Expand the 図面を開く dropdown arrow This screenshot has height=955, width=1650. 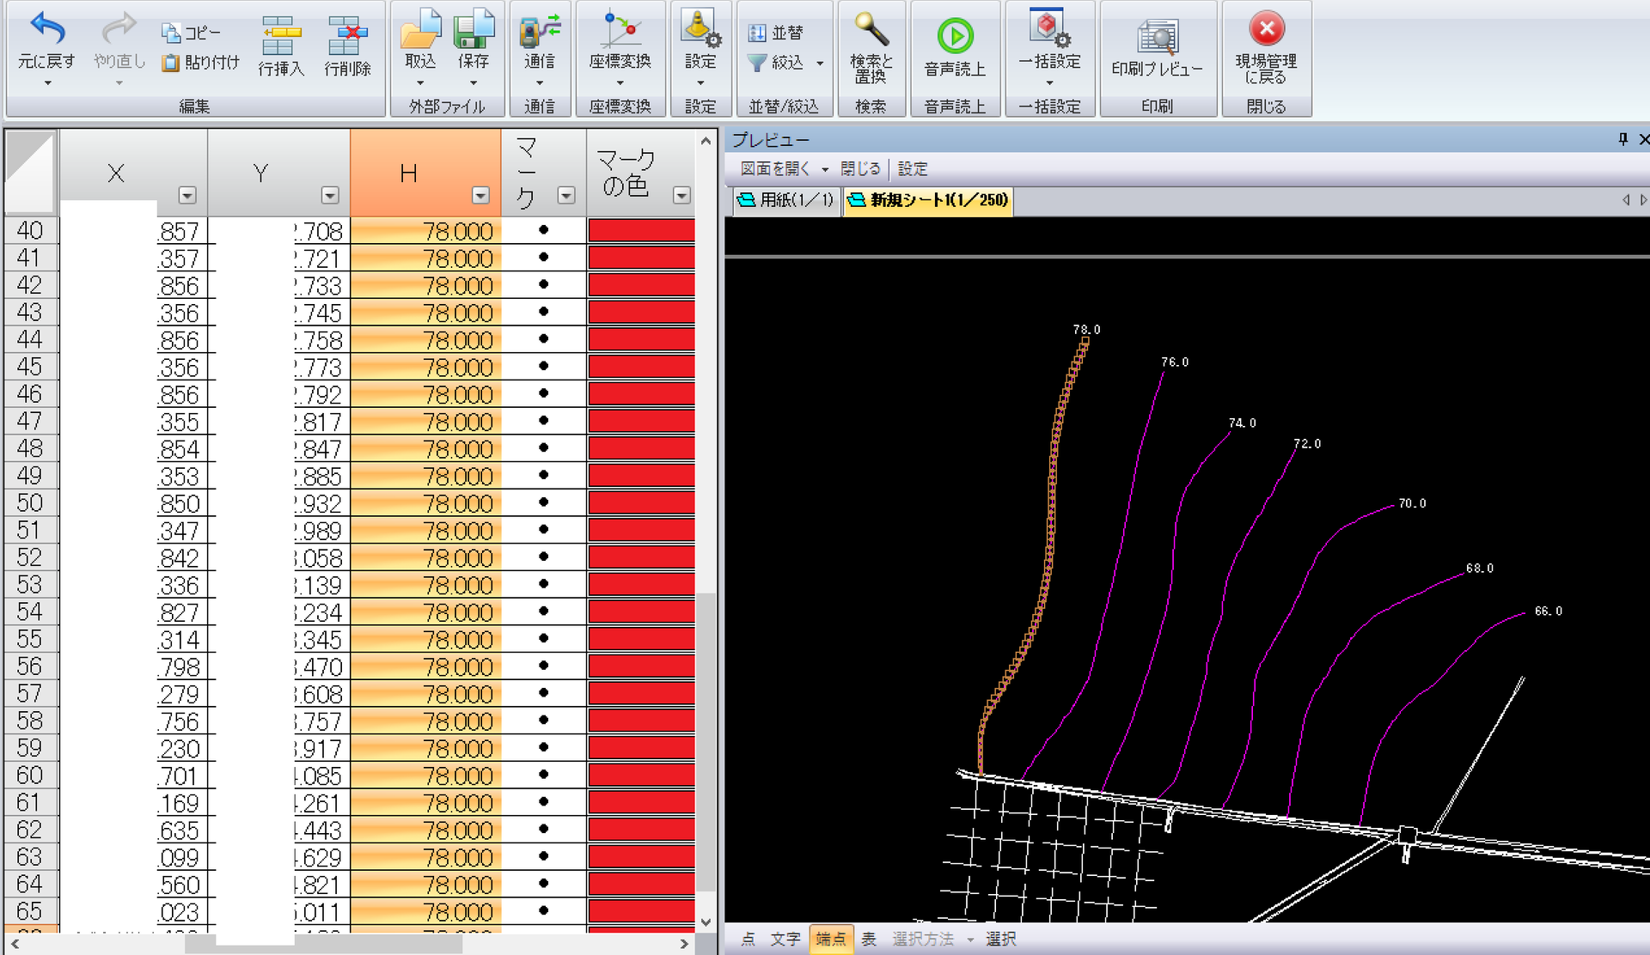click(x=825, y=169)
